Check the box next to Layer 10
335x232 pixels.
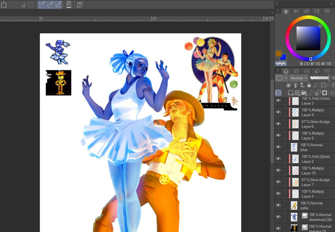click(285, 170)
